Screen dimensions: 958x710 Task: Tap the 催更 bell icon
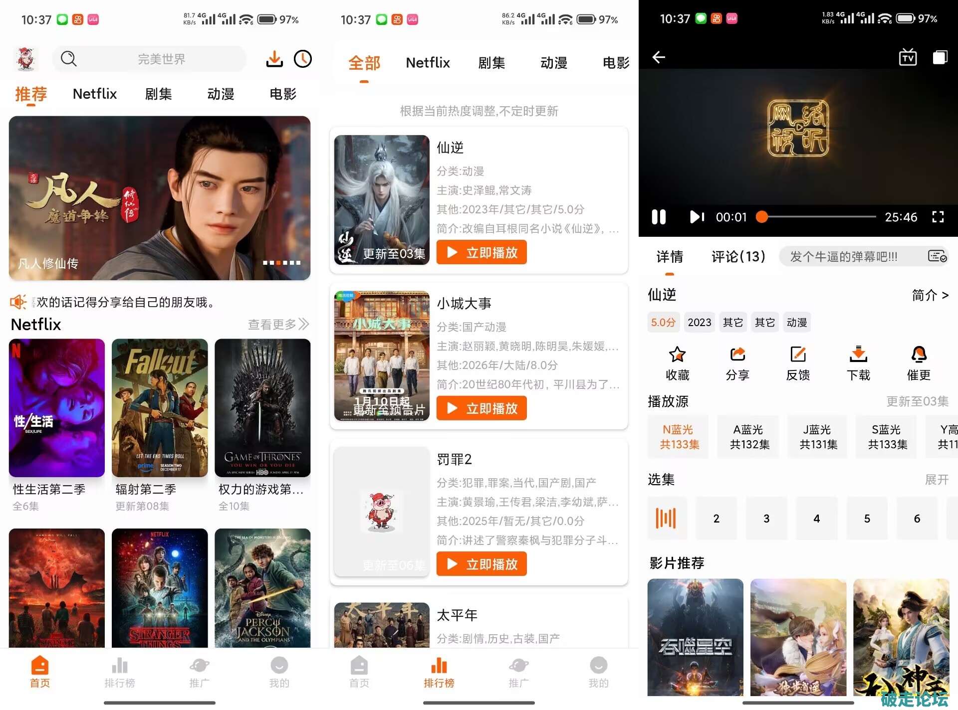(919, 355)
